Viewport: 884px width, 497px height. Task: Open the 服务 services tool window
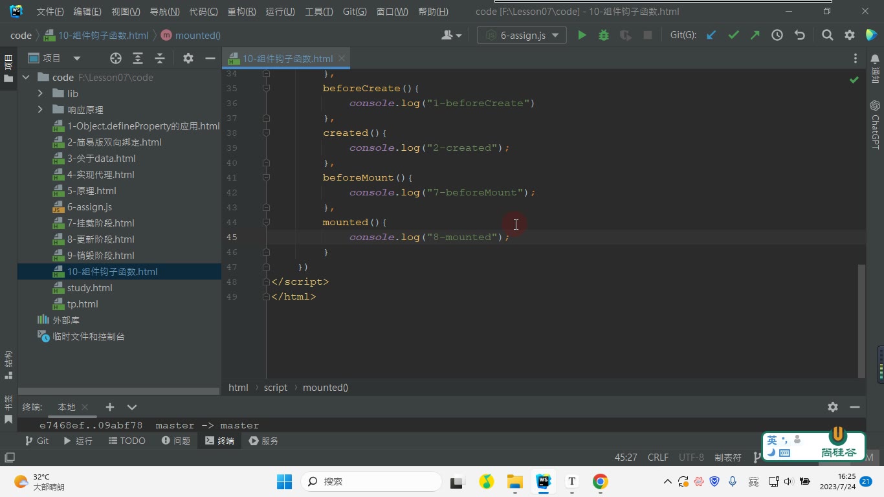click(263, 441)
